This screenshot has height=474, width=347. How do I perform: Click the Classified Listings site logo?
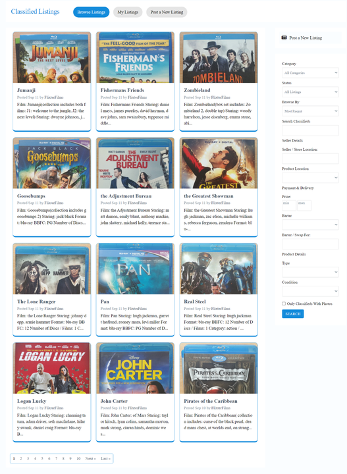(35, 11)
